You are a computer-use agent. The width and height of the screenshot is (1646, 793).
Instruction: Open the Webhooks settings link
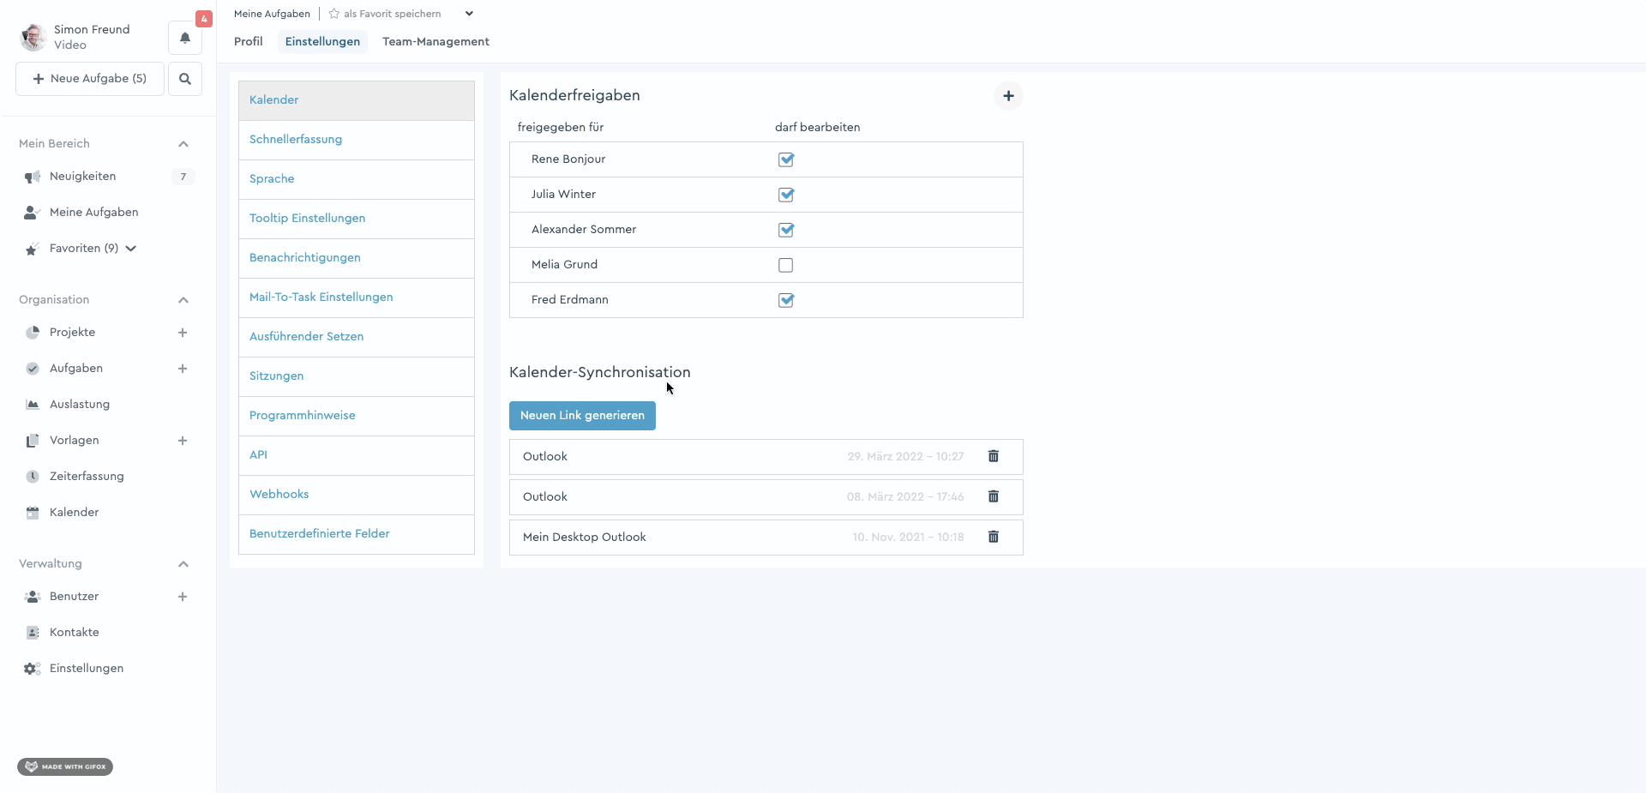click(x=279, y=495)
